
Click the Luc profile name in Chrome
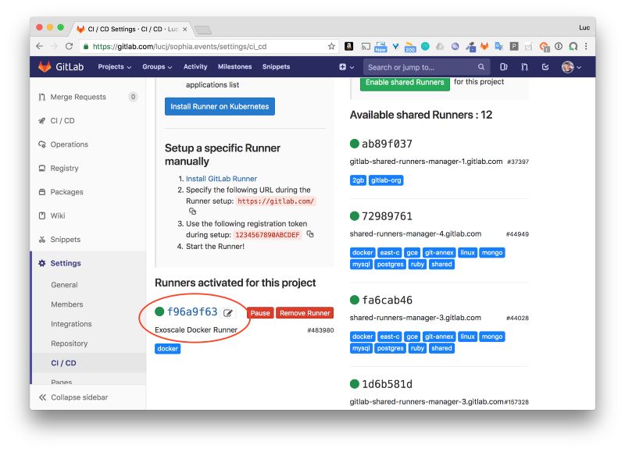tap(584, 27)
